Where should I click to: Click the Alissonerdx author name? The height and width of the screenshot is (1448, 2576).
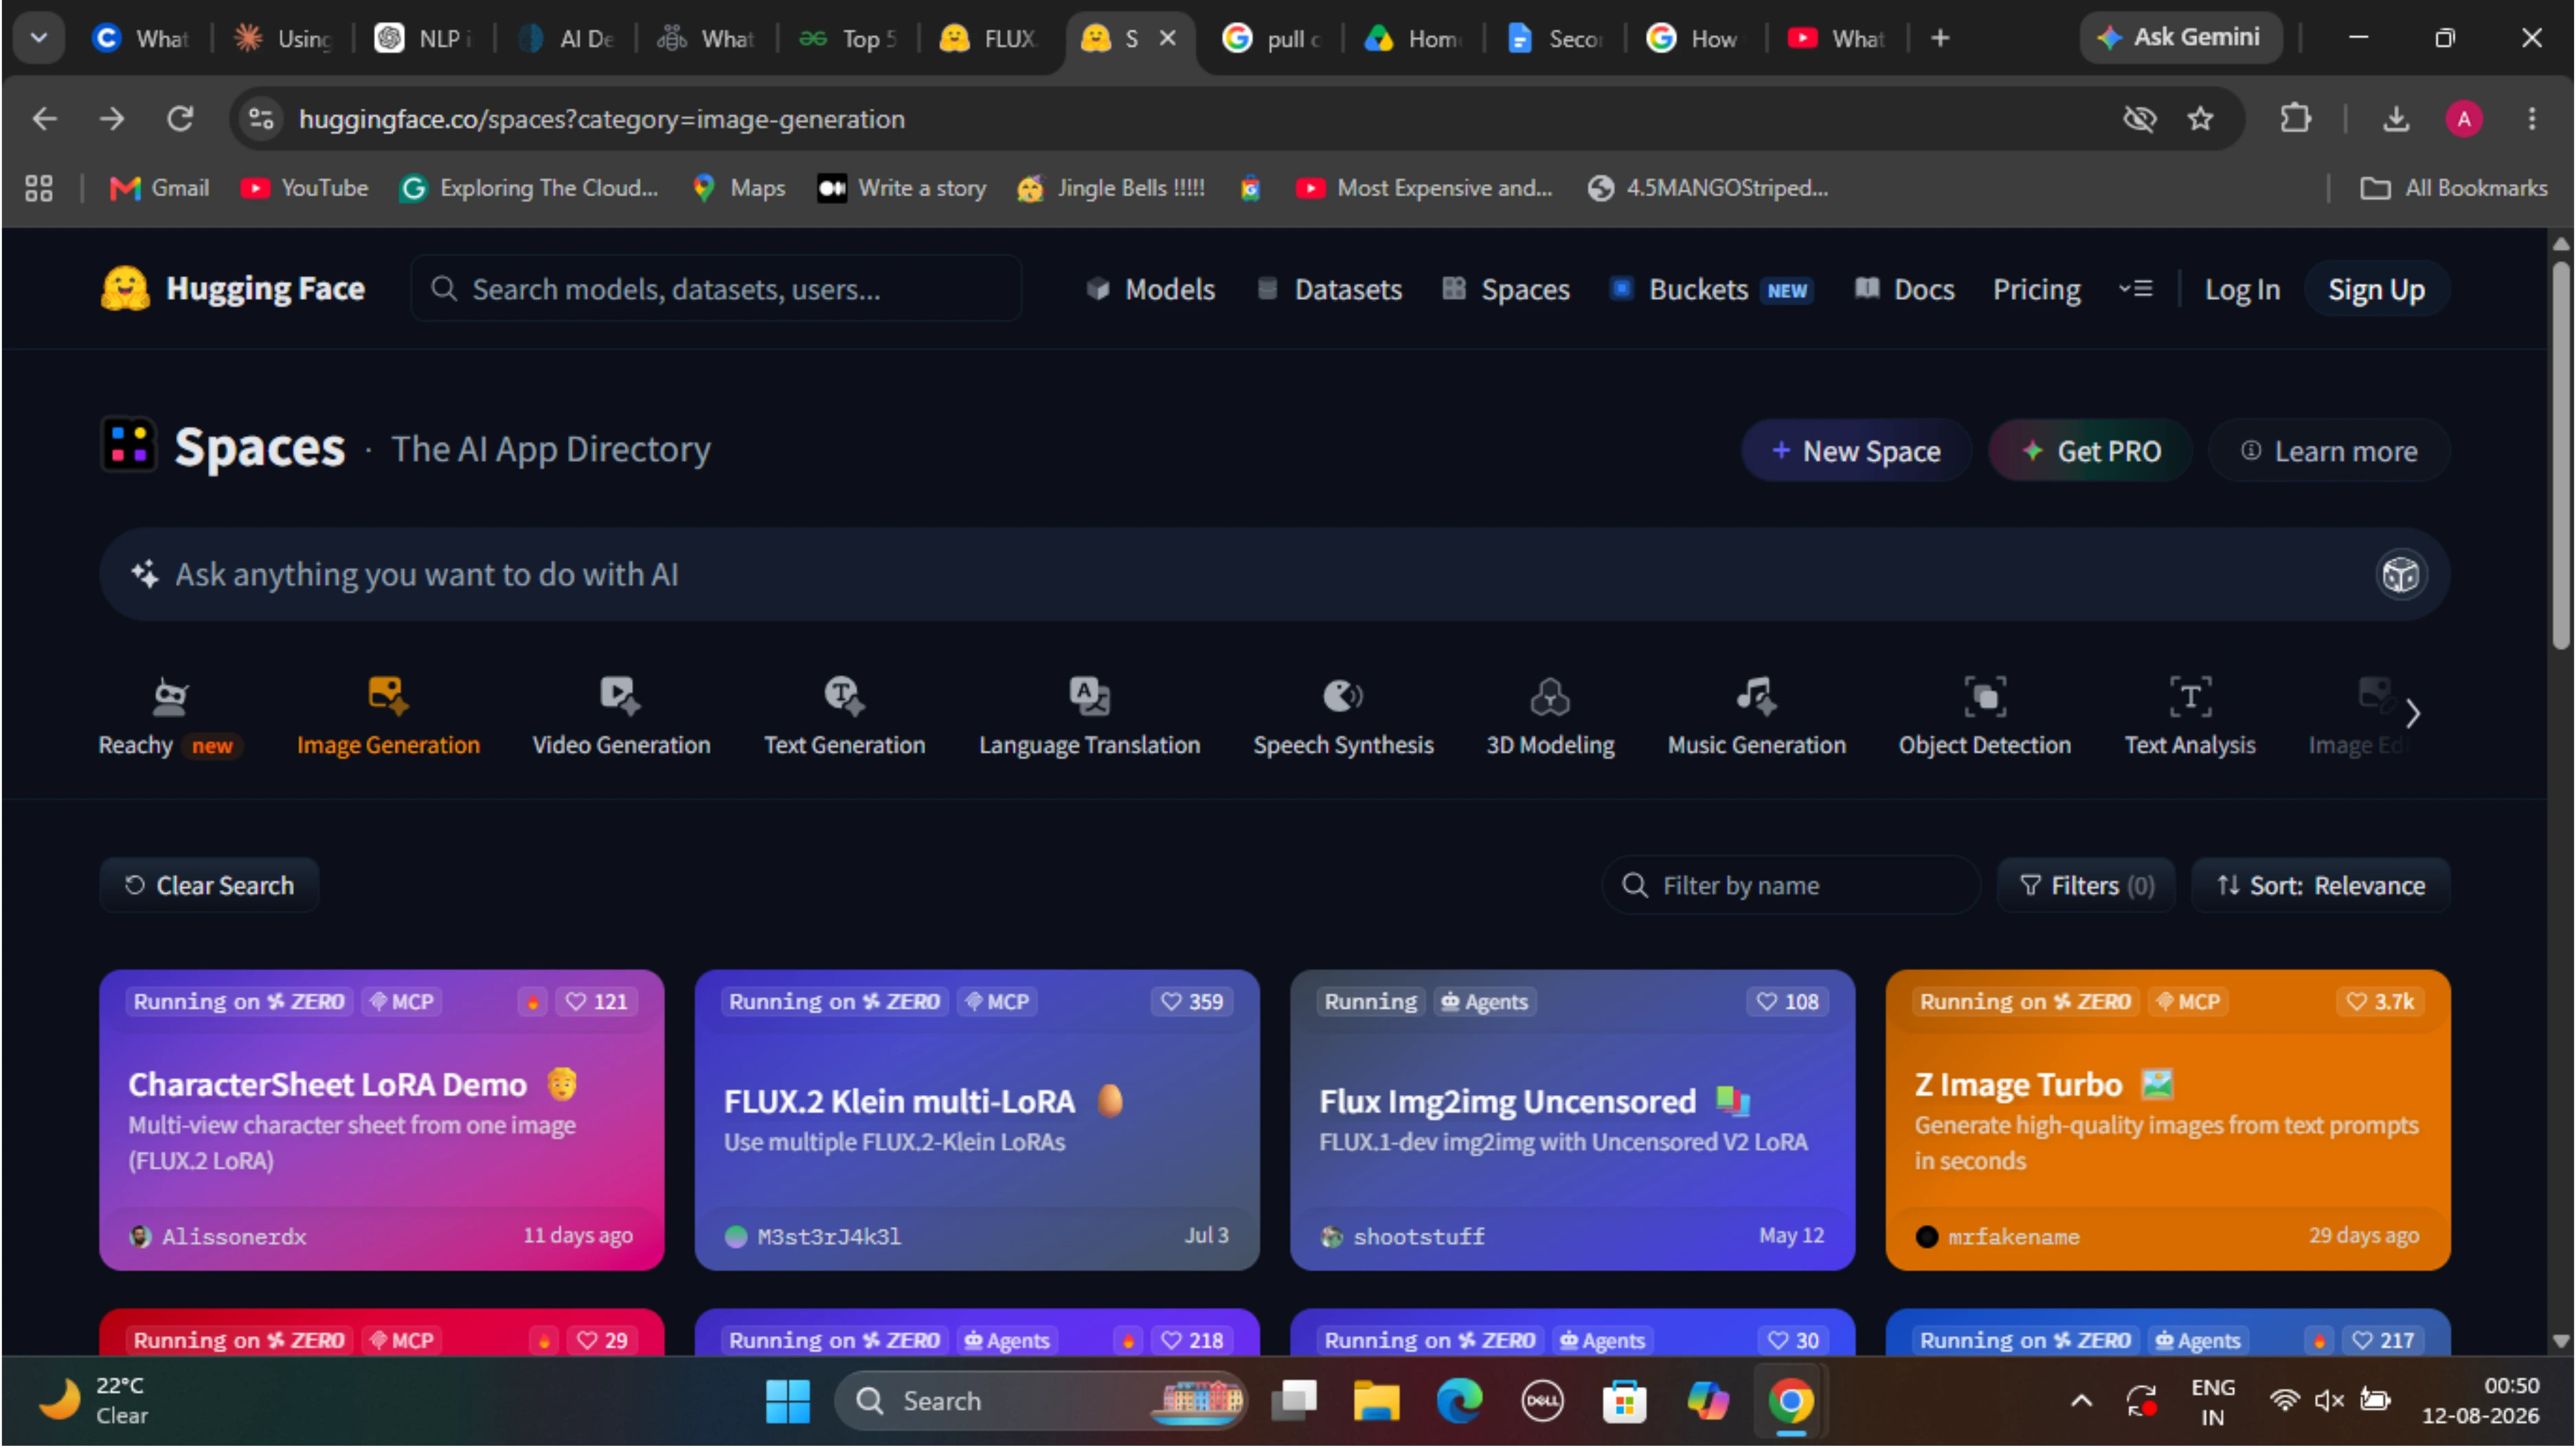[x=234, y=1237]
